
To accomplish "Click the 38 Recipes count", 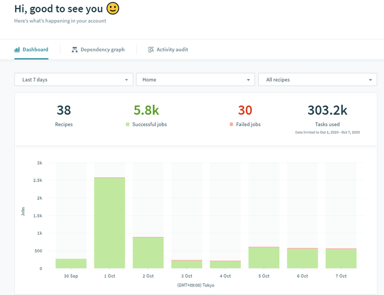I will pos(64,110).
